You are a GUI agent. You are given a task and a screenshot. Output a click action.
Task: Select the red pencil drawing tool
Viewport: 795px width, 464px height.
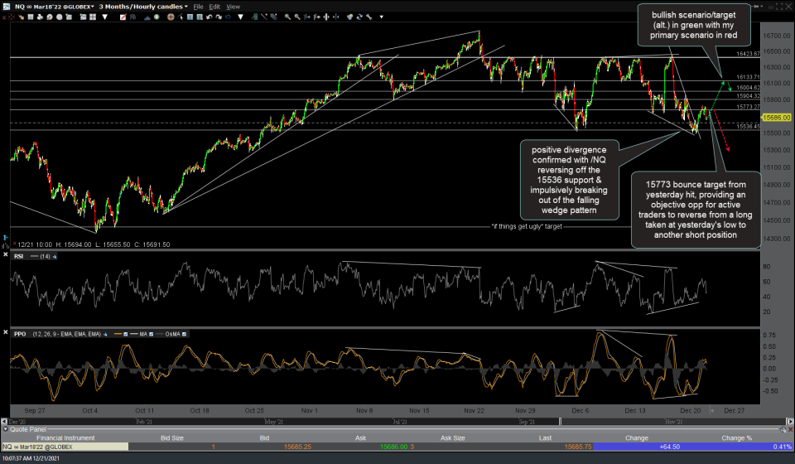coord(123,17)
